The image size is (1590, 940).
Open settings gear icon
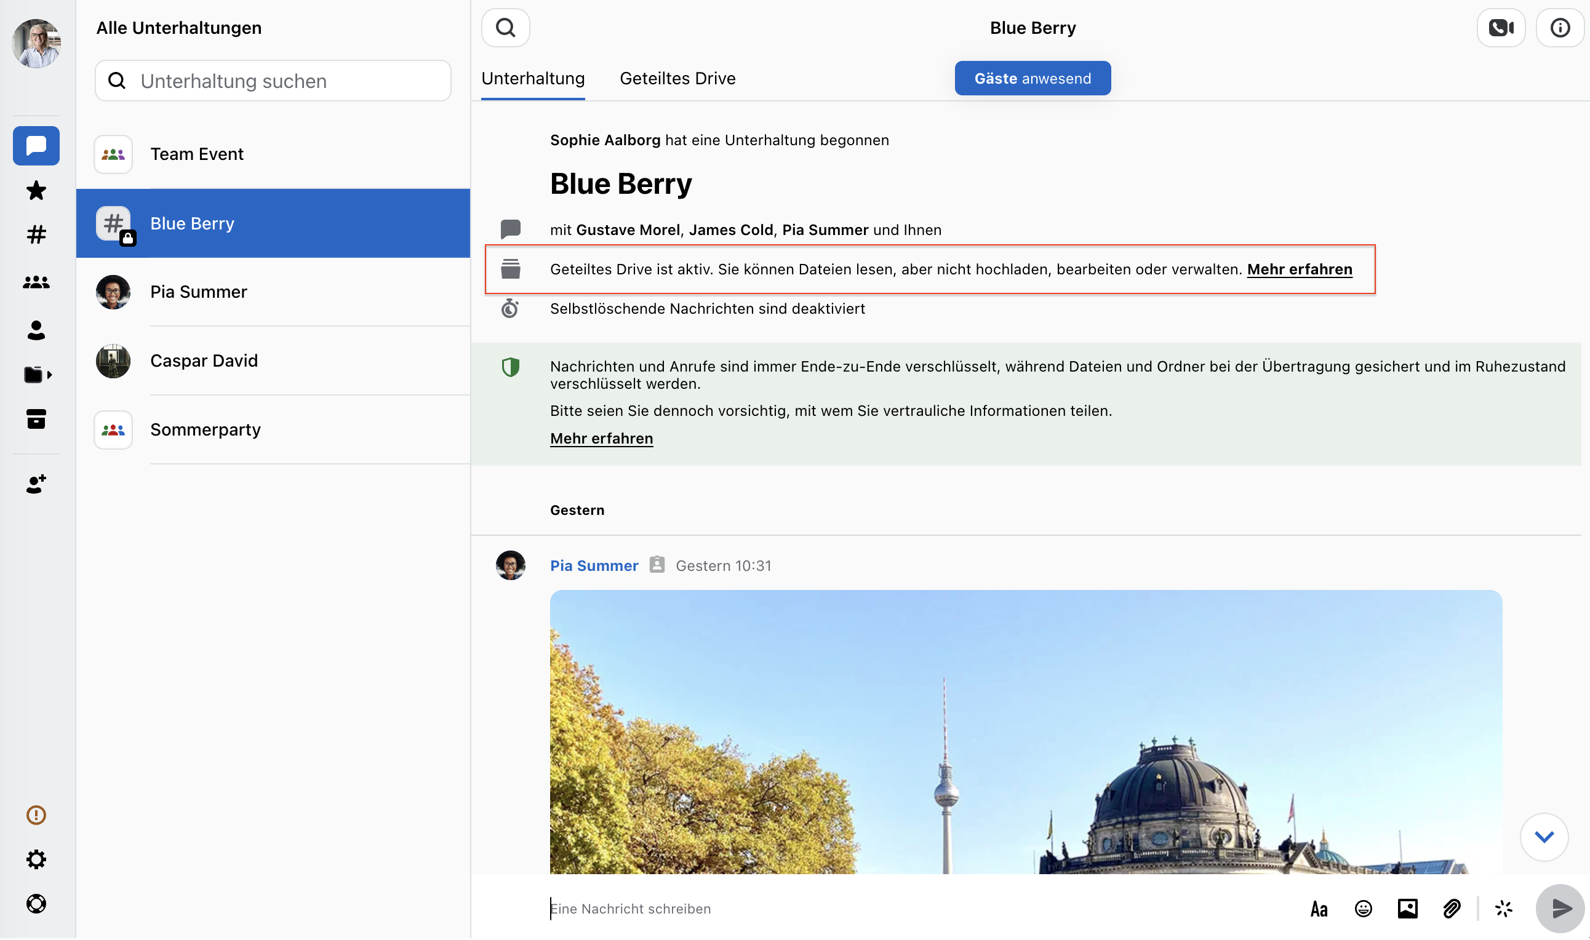[36, 860]
